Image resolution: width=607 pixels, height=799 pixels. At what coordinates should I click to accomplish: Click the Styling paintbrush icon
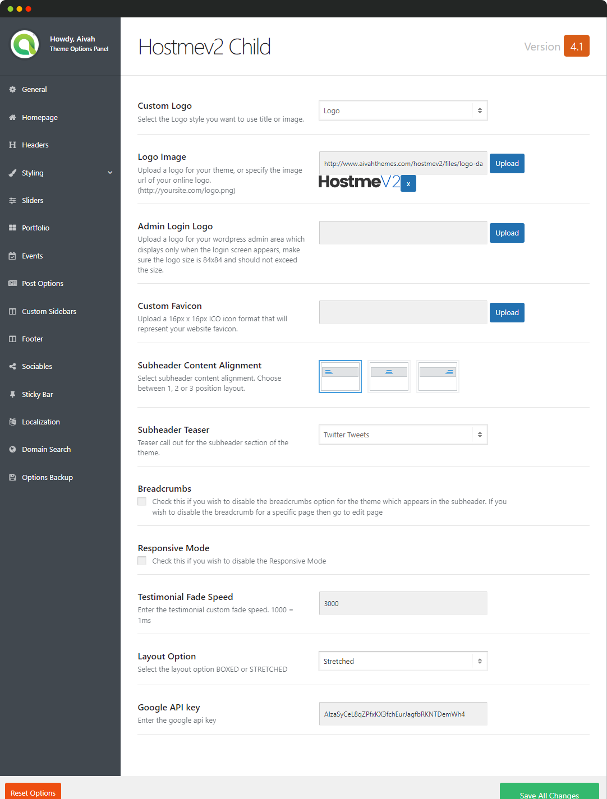(x=12, y=173)
